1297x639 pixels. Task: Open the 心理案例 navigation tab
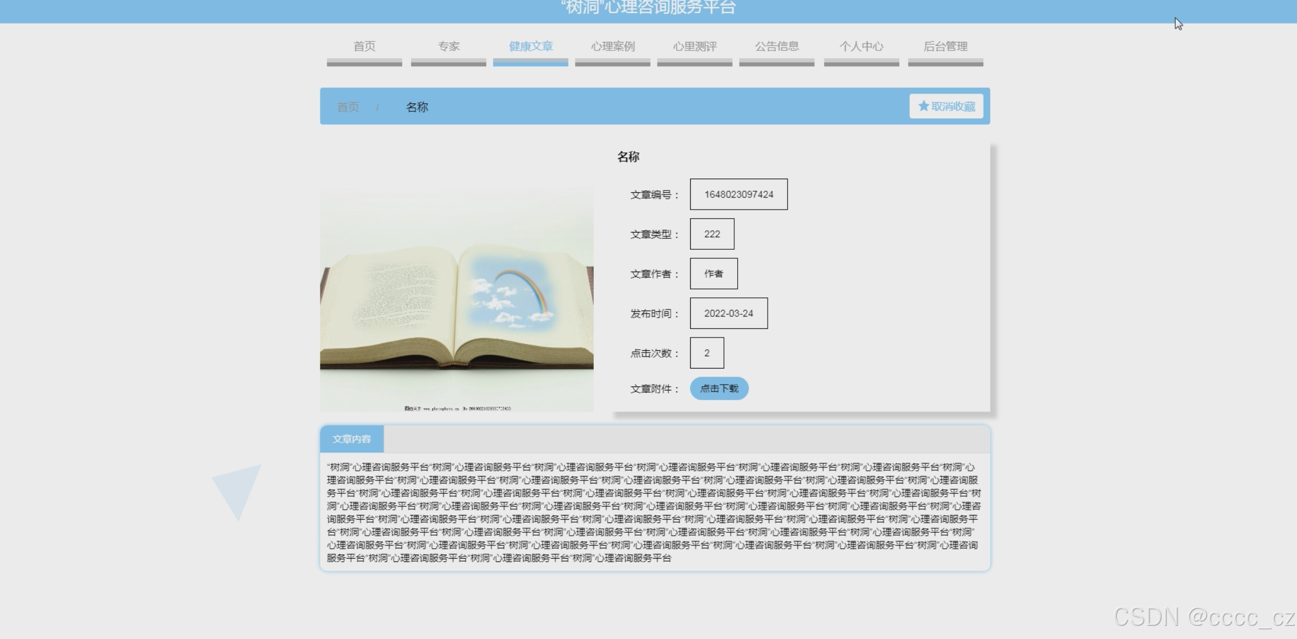[x=613, y=47]
